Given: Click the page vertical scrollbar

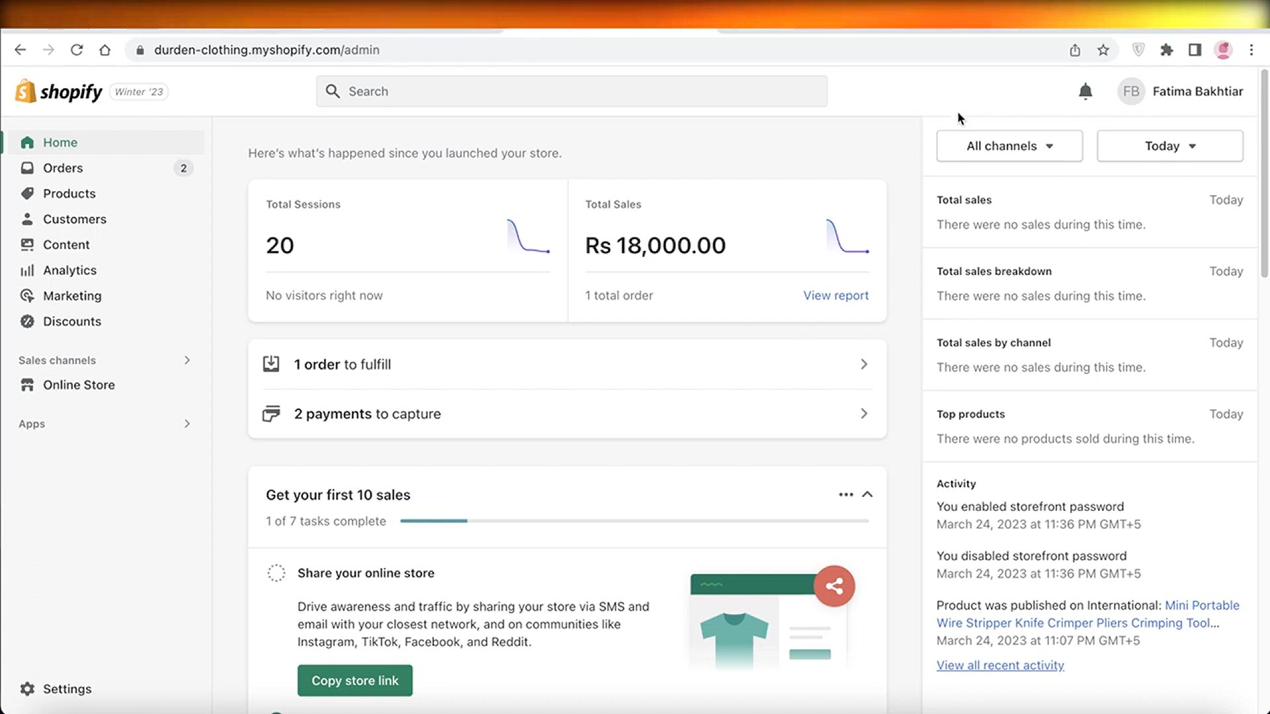Looking at the screenshot, I should (1264, 172).
